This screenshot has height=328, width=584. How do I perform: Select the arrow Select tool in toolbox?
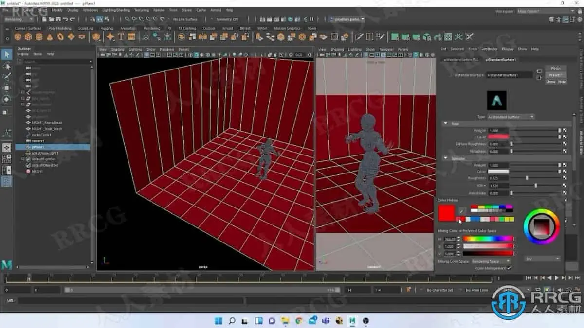click(7, 54)
